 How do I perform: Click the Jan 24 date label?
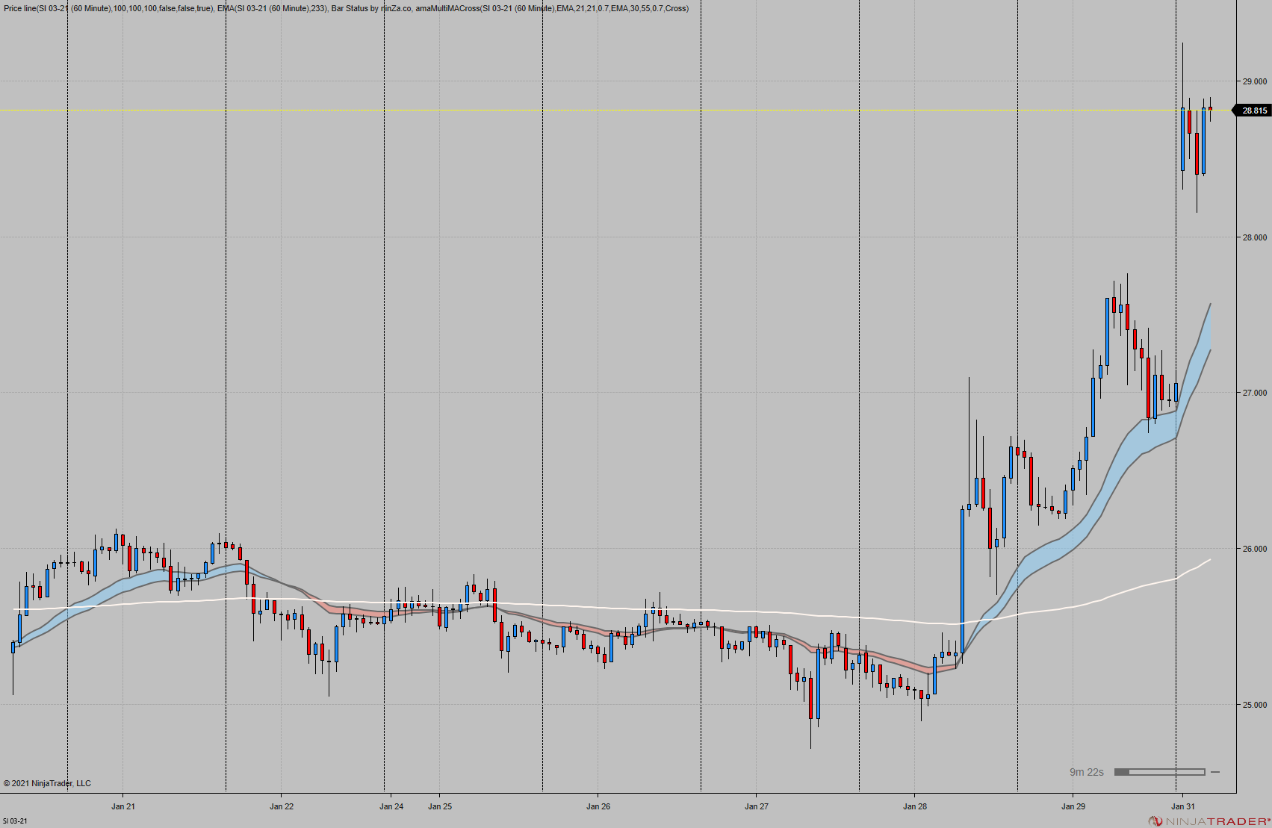coord(391,806)
